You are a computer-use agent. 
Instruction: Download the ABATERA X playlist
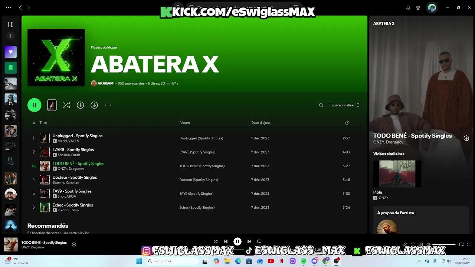(x=94, y=105)
